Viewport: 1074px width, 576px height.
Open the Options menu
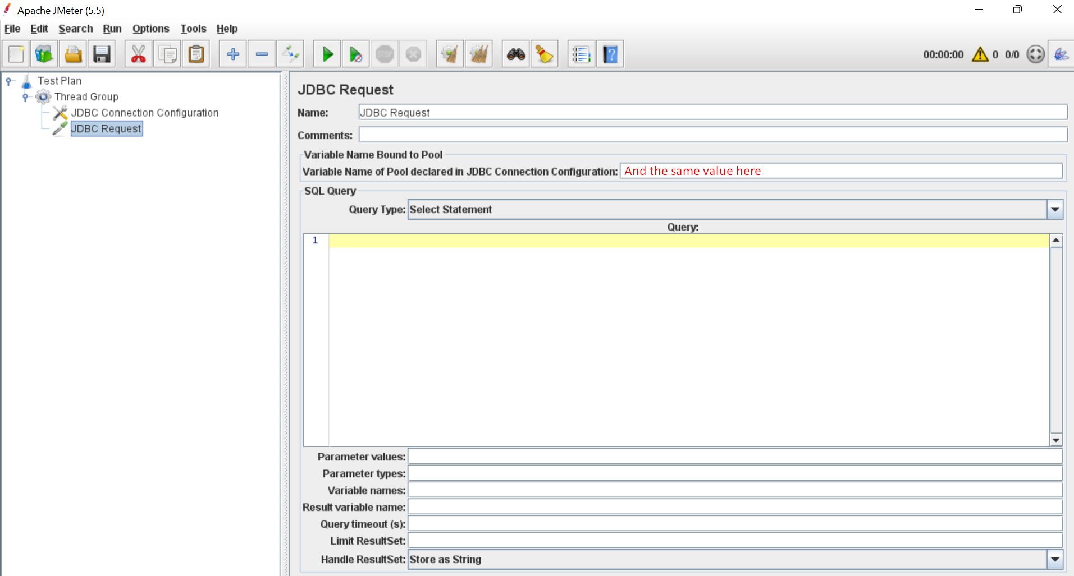(151, 29)
